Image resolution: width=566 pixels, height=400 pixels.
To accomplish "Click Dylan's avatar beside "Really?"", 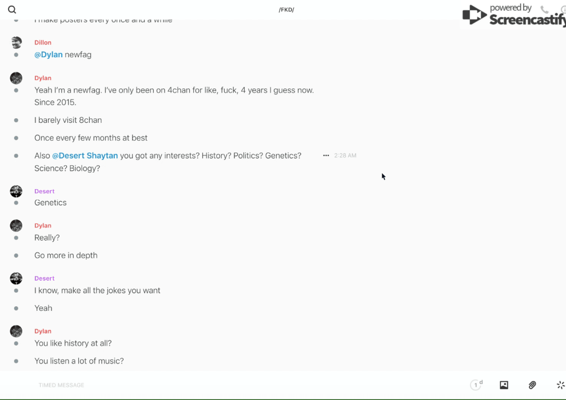I will 16,226.
